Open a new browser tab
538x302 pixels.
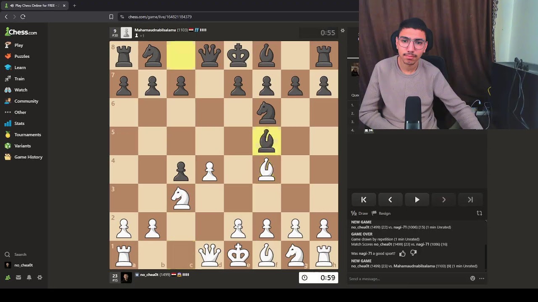click(x=74, y=5)
